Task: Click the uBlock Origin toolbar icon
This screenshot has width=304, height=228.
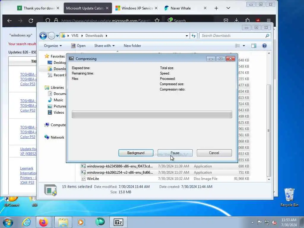Action: click(x=258, y=20)
